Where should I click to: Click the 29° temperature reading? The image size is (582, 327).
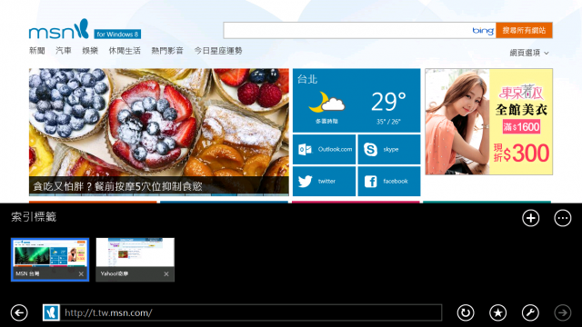(388, 102)
